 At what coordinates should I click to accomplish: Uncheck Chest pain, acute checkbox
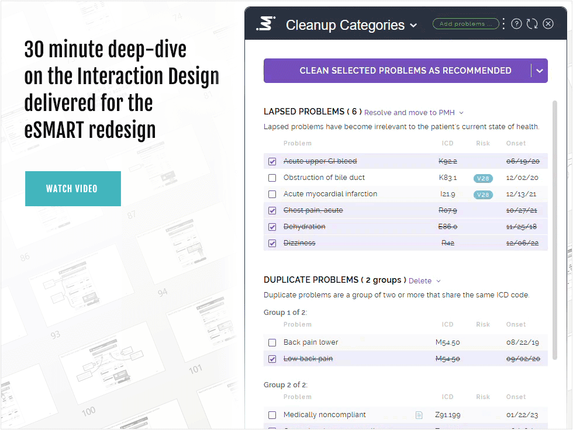tap(272, 211)
